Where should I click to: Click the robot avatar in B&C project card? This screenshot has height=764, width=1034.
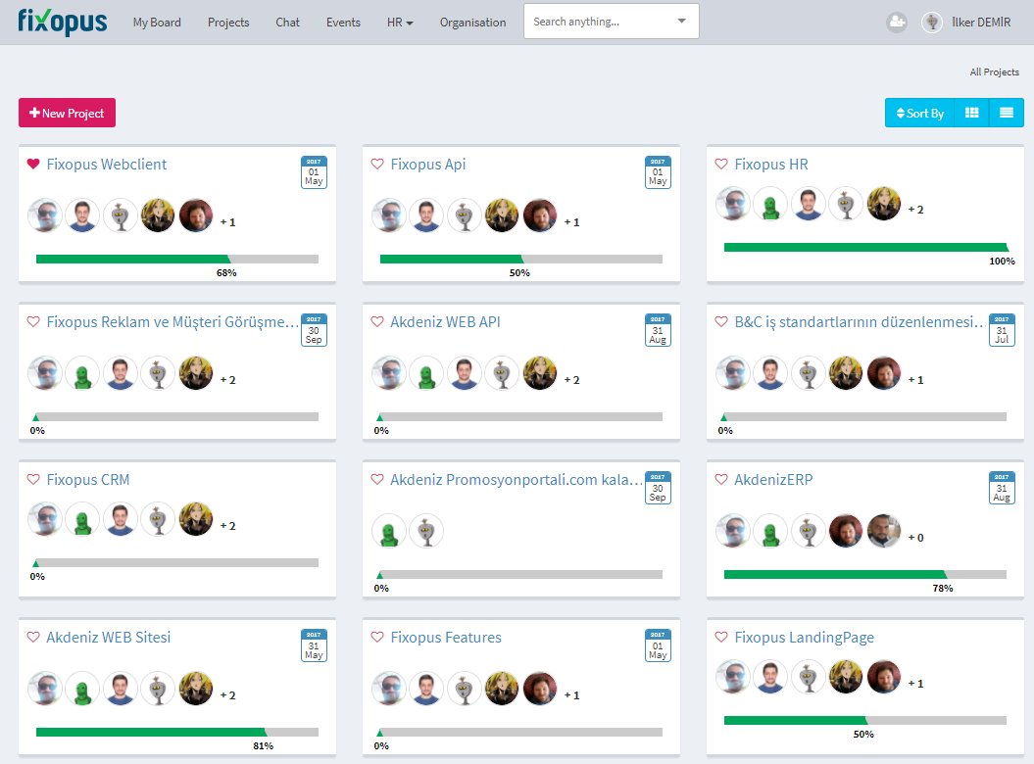[809, 373]
